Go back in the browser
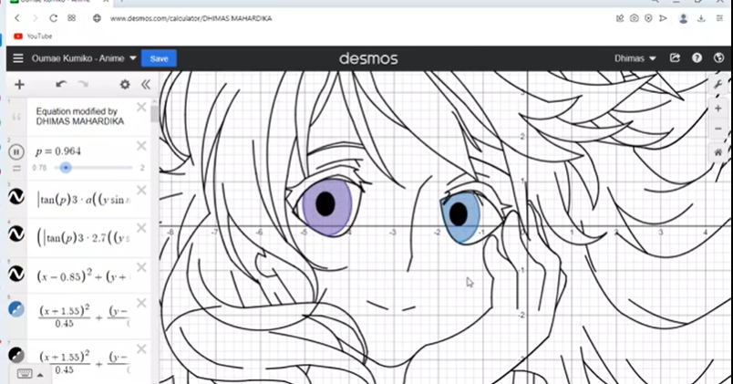Viewport: 733px width, 384px height. [17, 18]
